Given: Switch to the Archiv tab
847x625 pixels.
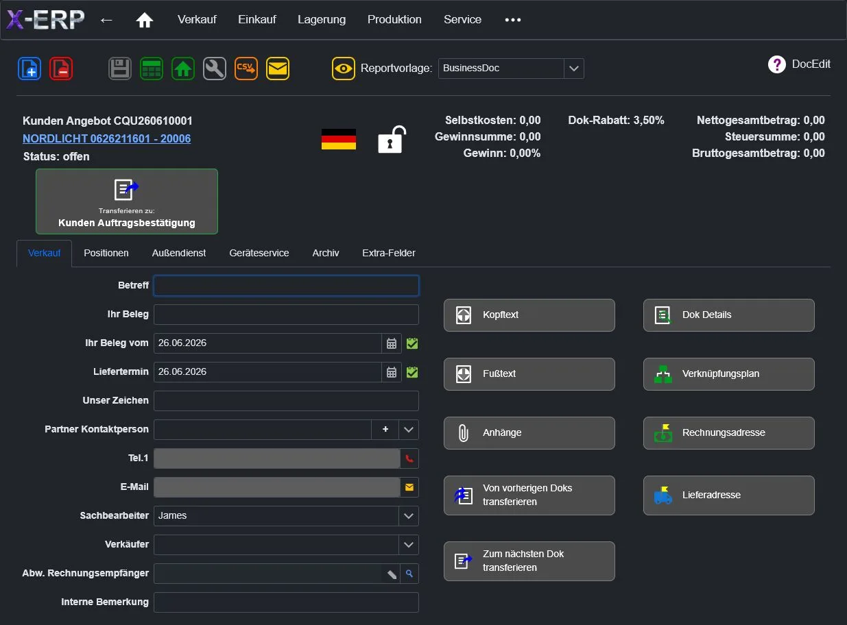Looking at the screenshot, I should (326, 253).
